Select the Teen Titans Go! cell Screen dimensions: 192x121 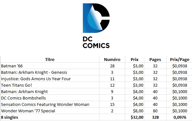point(50,85)
